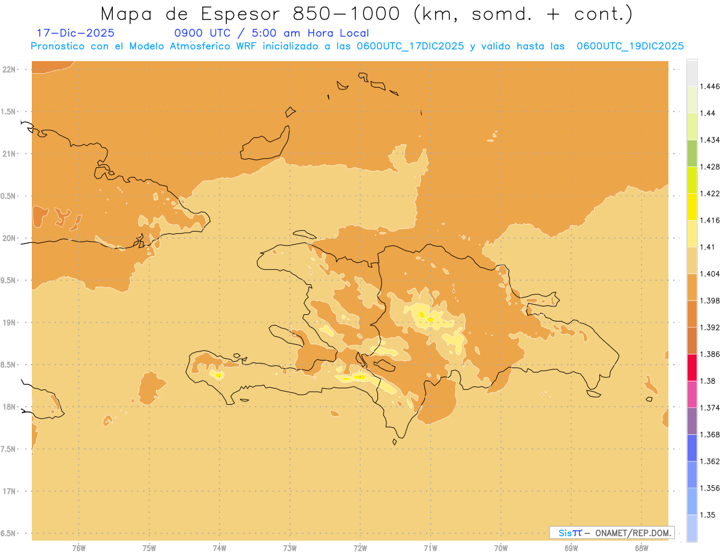
Task: Select the 17N latitude label
Action: (x=10, y=491)
